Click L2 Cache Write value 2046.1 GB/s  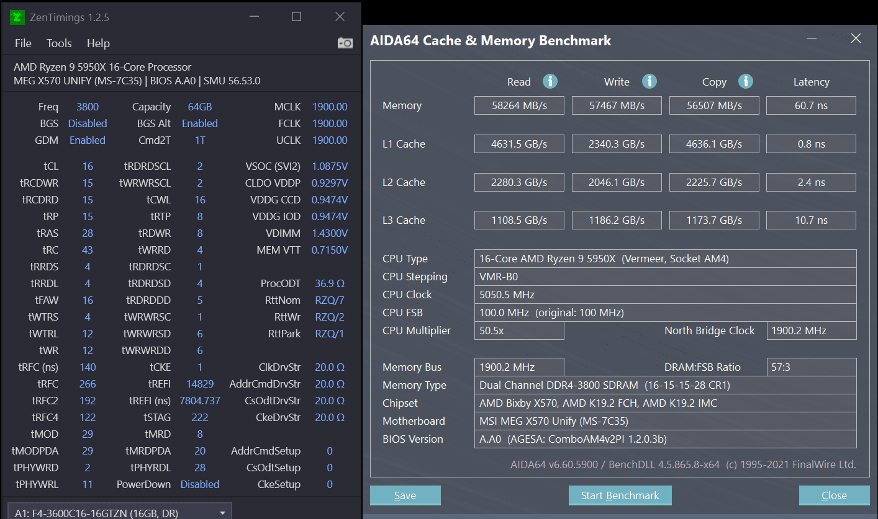pyautogui.click(x=617, y=182)
